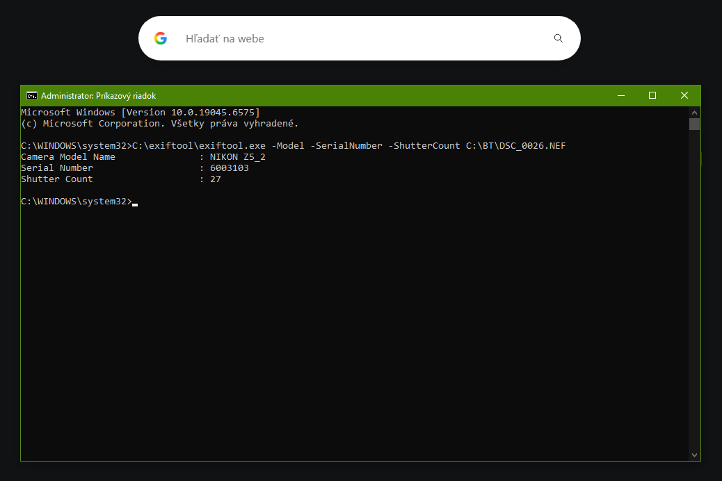Viewport: 722px width, 481px height.
Task: Click the "Administrator: Príkazový riadok" title text
Action: coord(98,96)
